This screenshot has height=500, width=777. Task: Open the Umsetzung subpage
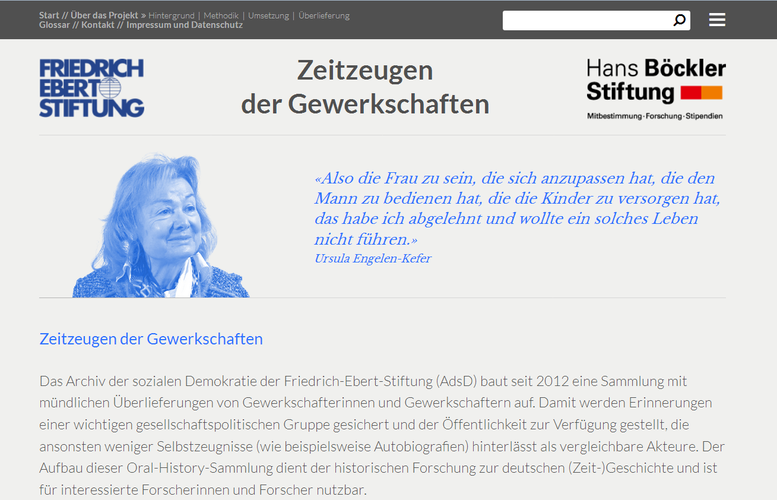pos(268,15)
